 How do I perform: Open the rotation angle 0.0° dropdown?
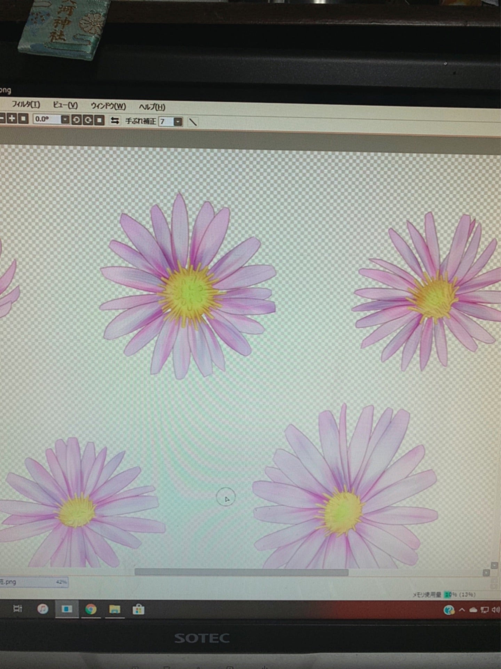(65, 120)
